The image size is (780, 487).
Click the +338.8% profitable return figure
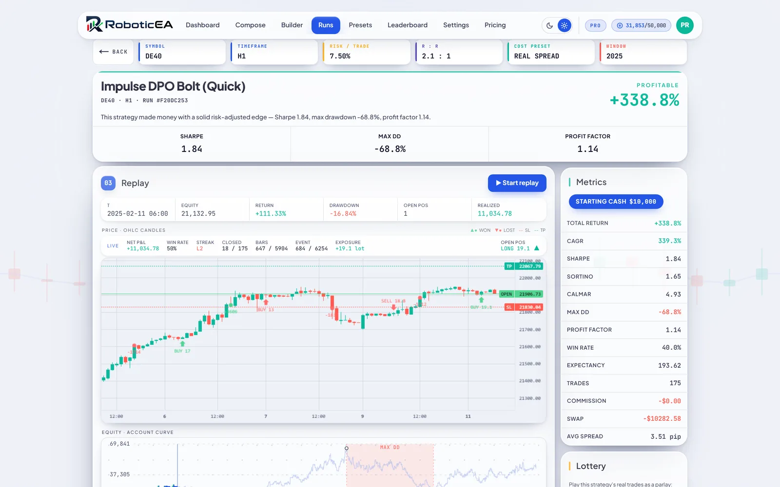pos(644,100)
